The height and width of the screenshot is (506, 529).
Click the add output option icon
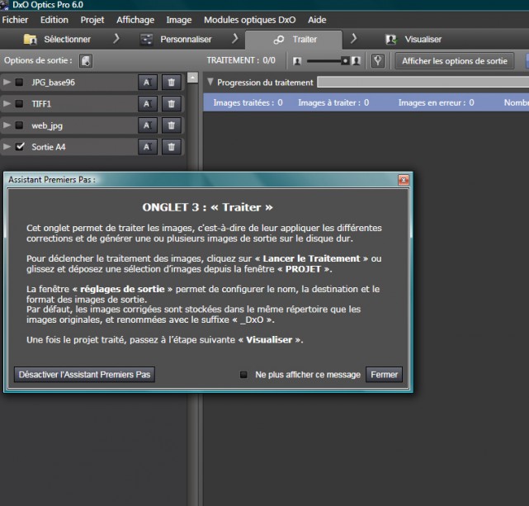[x=86, y=61]
